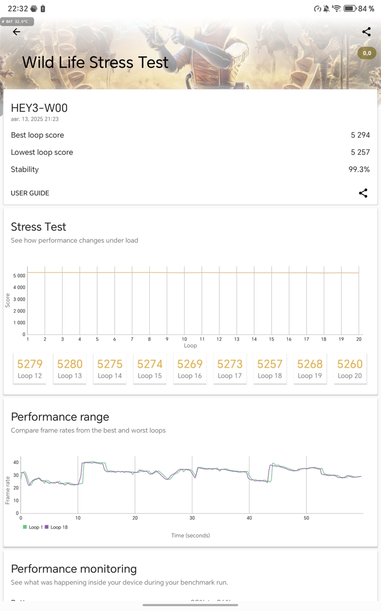Tap the BAT temperature overlay badge
The height and width of the screenshot is (611, 381).
(x=17, y=22)
